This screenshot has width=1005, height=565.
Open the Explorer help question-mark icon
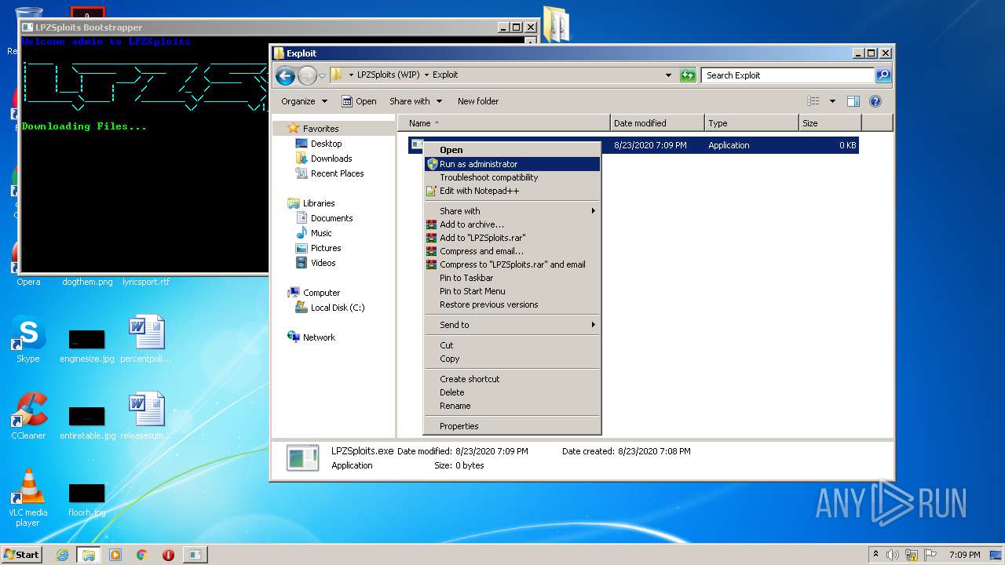[x=875, y=101]
